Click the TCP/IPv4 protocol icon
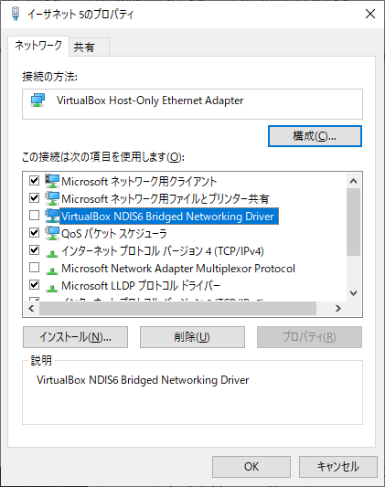The image size is (385, 487). pyautogui.click(x=52, y=253)
